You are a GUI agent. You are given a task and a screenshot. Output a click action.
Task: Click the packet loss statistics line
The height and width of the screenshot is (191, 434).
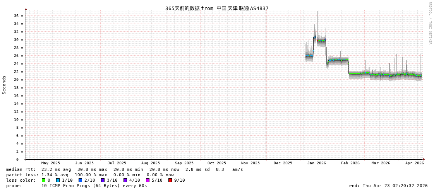90,175
